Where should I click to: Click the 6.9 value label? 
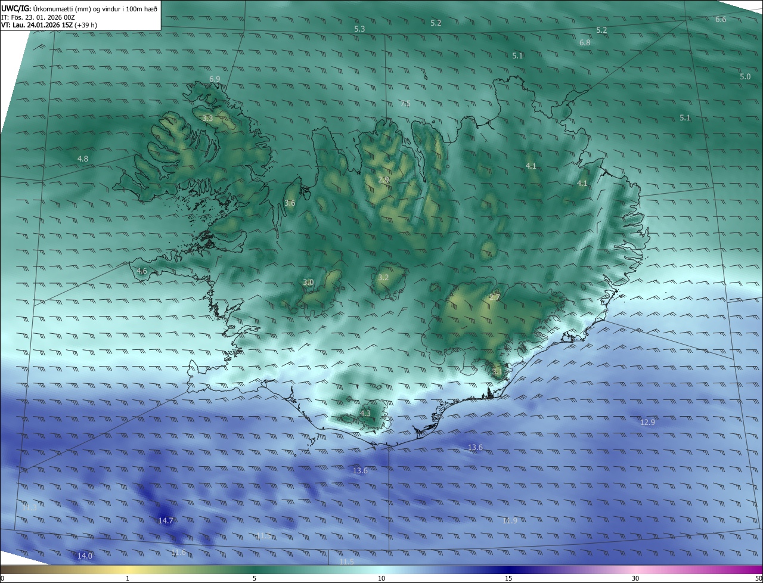215,79
